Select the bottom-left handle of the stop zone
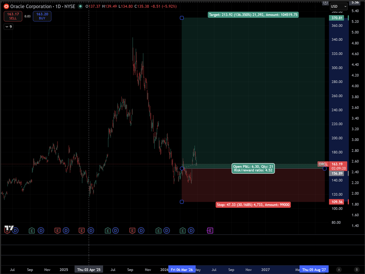The width and height of the screenshot is (365, 274). click(x=182, y=202)
